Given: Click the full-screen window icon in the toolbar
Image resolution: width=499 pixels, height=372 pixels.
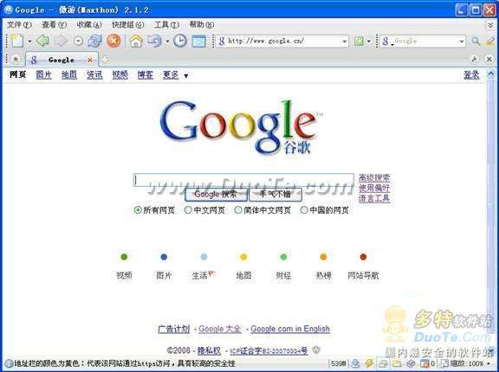Looking at the screenshot, I should tap(199, 42).
